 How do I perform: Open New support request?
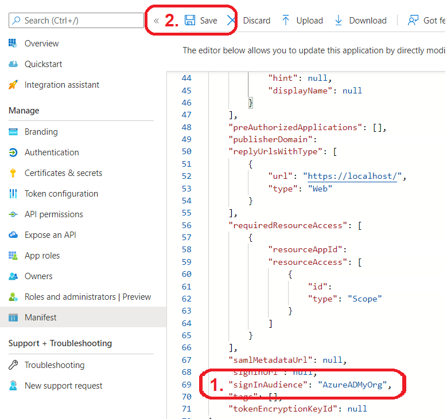click(x=63, y=386)
